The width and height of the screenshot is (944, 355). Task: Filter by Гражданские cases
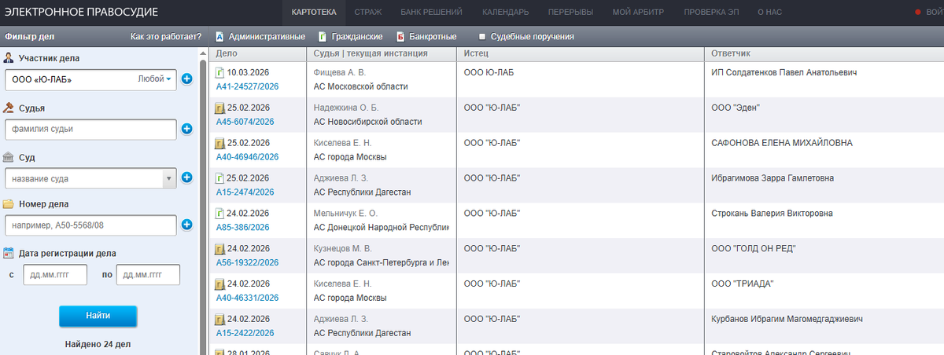[x=351, y=36]
